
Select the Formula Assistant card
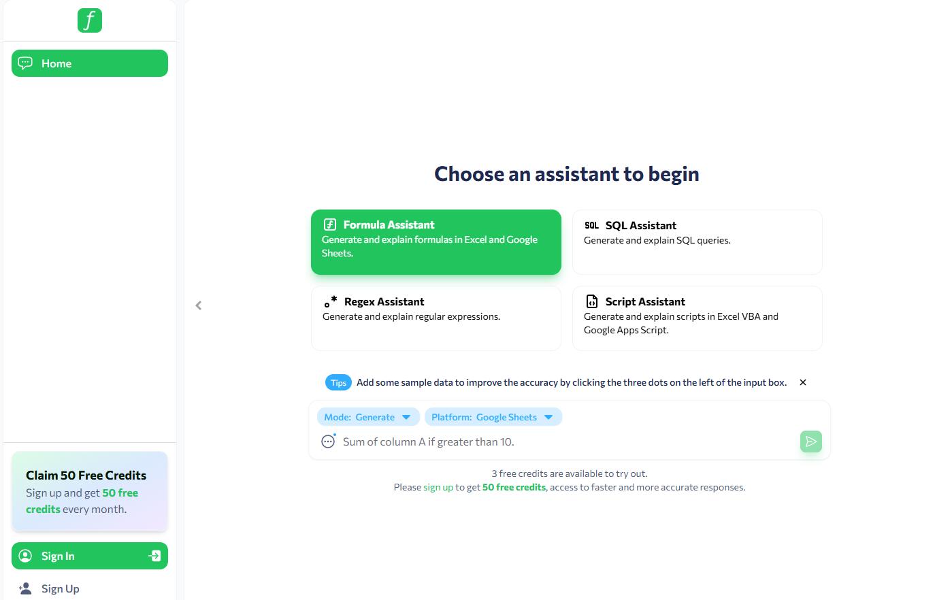pos(436,242)
